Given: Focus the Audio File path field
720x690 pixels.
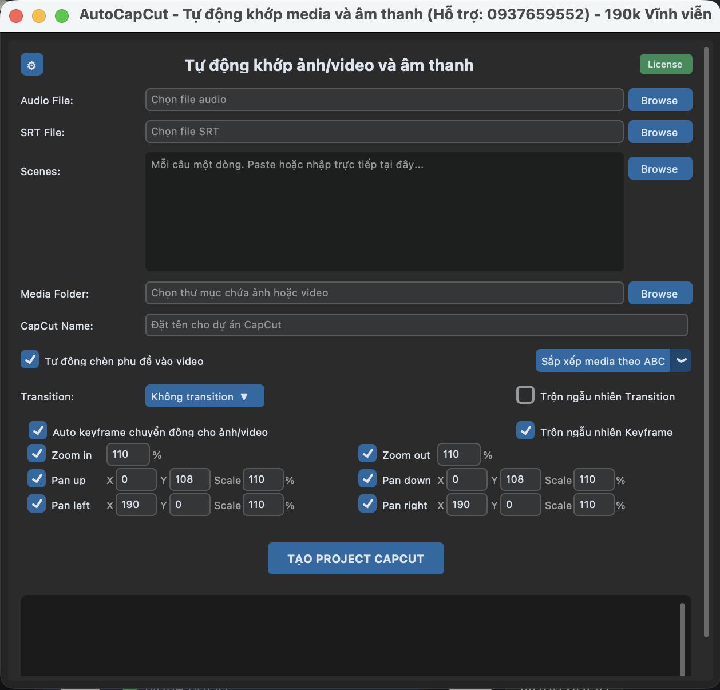Looking at the screenshot, I should tap(384, 100).
